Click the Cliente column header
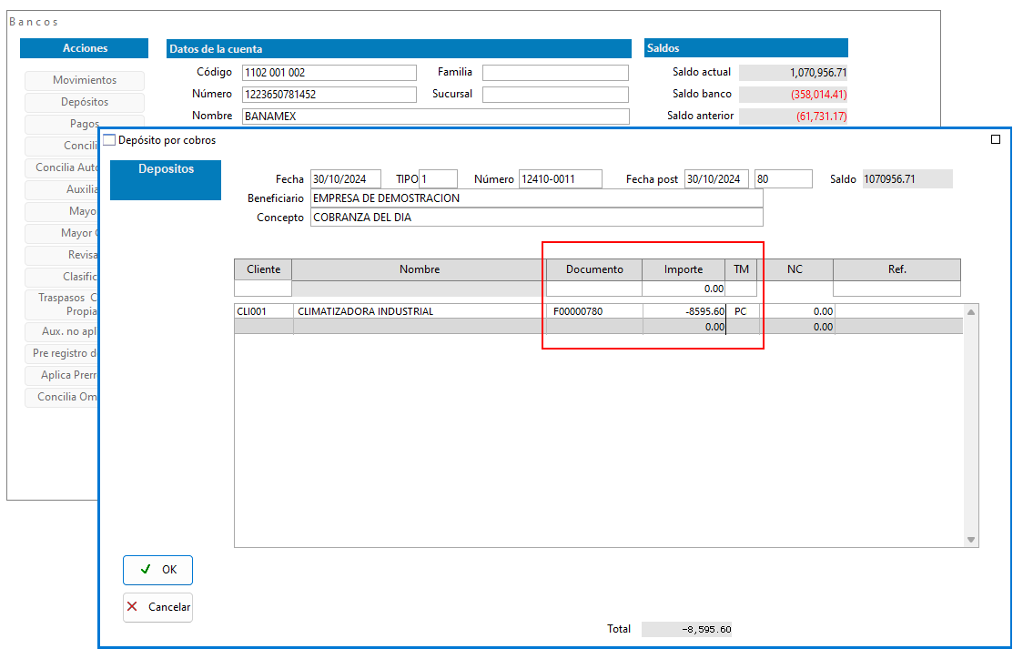 263,269
